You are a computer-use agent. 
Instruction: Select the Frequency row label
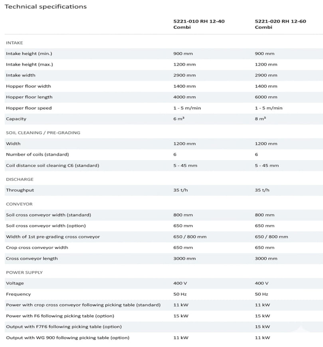(x=18, y=294)
